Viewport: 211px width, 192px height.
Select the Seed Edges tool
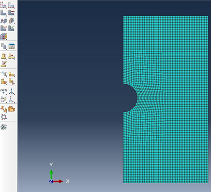point(11,5)
